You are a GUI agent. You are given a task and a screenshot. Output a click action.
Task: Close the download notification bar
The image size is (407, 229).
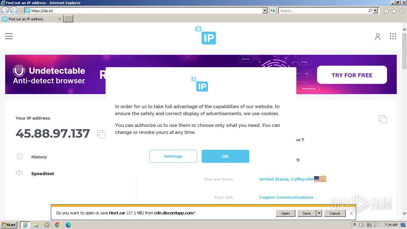[351, 213]
